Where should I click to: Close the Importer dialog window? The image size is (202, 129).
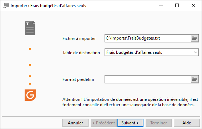(x=193, y=5)
